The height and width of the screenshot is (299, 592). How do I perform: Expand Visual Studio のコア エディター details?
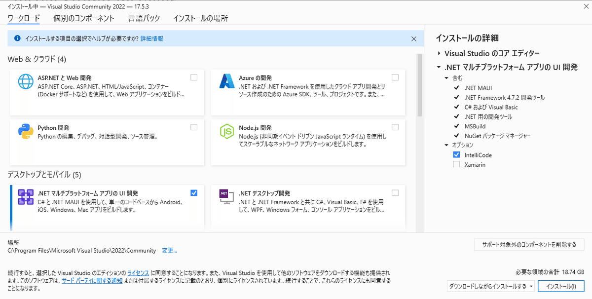click(x=439, y=53)
